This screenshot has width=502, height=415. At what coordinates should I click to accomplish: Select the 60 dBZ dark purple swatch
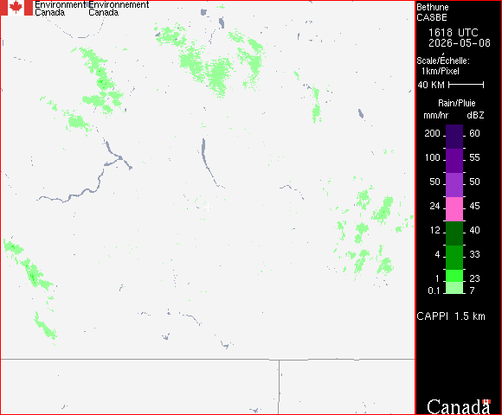point(454,137)
